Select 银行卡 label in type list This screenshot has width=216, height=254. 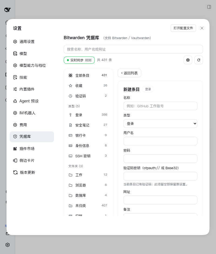(80, 135)
